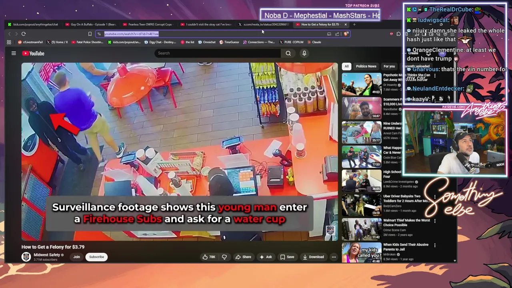The image size is (512, 288).
Task: Switch to the kick.com anythingelse chat tab
Action: point(33,24)
